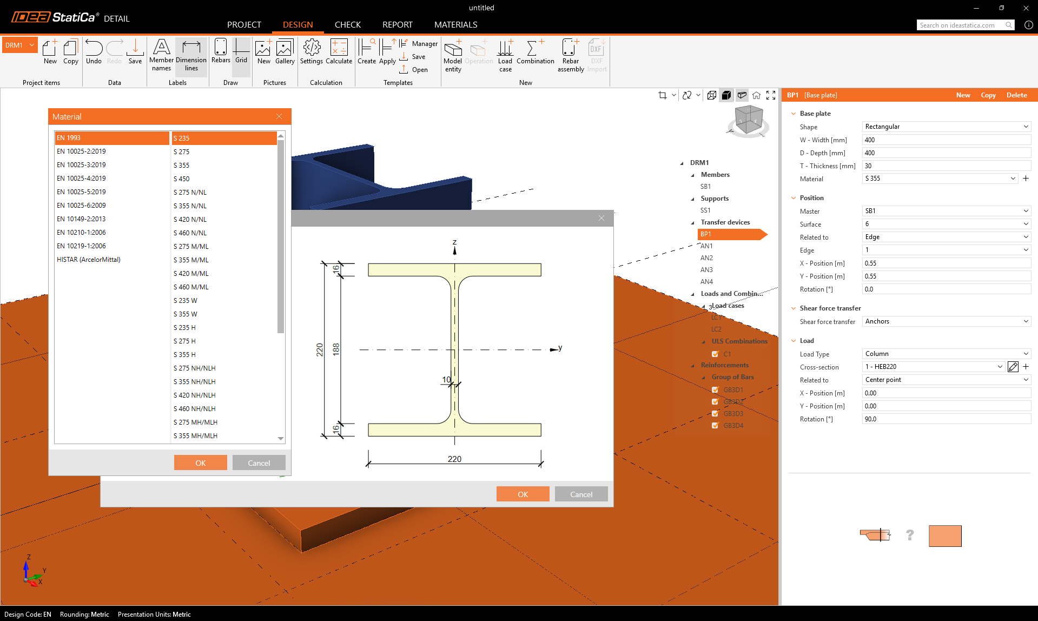Cancel the cross-section dialog
This screenshot has width=1038, height=621.
[581, 494]
